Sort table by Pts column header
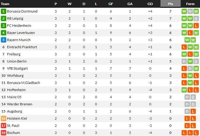The image size is (200, 136). tap(170, 4)
